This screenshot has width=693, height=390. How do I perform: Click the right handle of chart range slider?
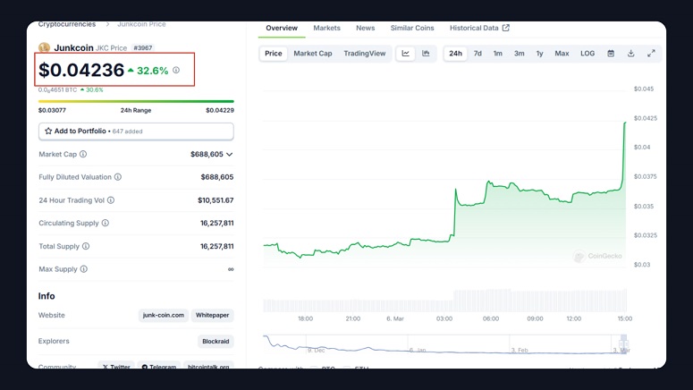(626, 344)
